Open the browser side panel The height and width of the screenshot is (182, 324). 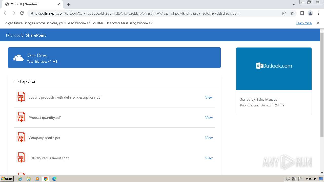tap(302, 13)
